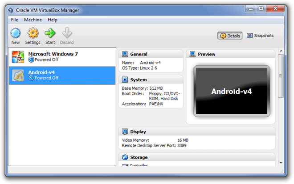
Task: Click the Base Memory 512 MB value
Action: tap(156, 88)
